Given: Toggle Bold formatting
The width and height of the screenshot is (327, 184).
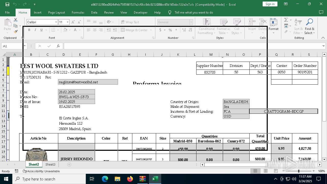Looking at the screenshot, I should [x=29, y=30].
